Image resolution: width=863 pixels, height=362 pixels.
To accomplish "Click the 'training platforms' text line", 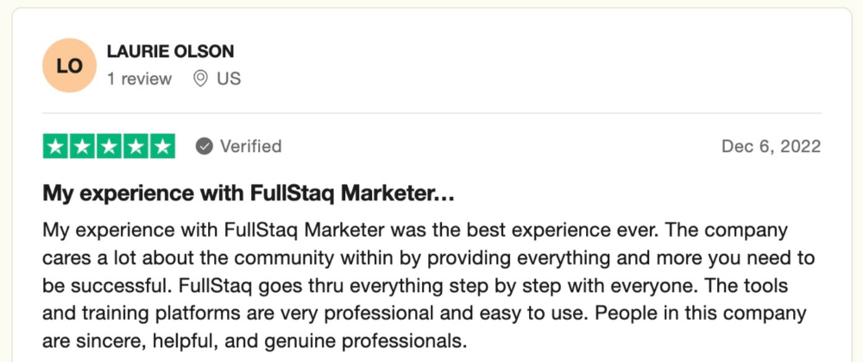I will coord(424,314).
